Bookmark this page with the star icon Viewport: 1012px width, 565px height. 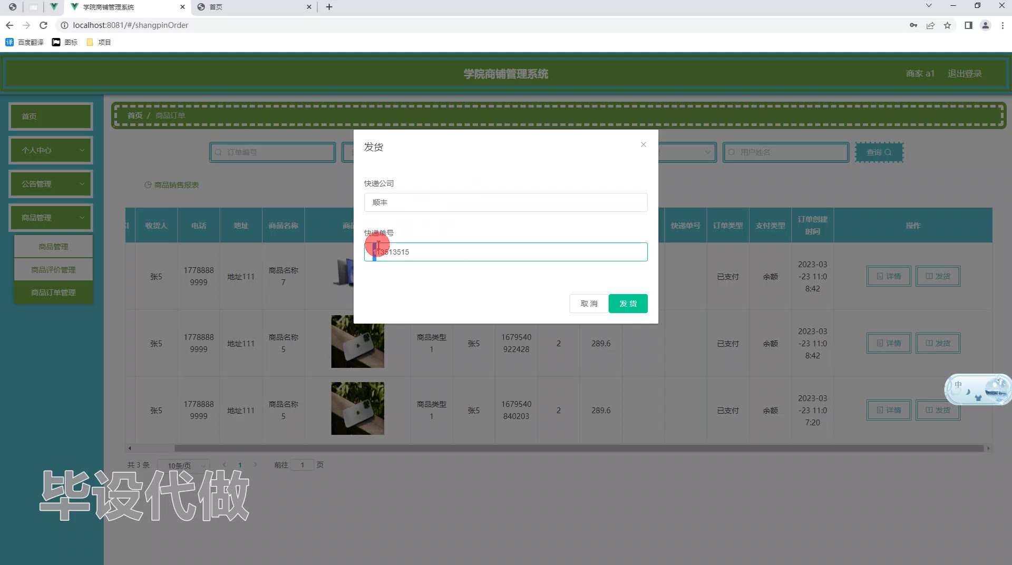point(947,25)
